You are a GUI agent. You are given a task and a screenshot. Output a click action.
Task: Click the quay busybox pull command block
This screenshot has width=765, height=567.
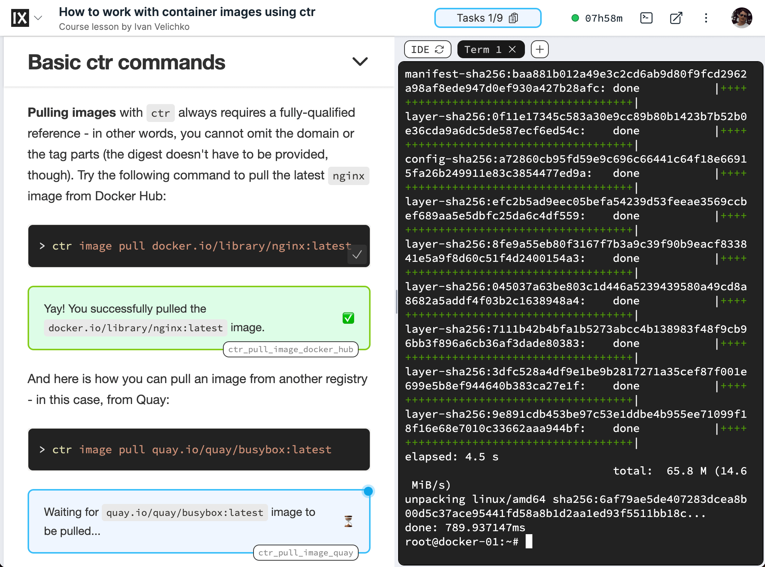pyautogui.click(x=199, y=449)
